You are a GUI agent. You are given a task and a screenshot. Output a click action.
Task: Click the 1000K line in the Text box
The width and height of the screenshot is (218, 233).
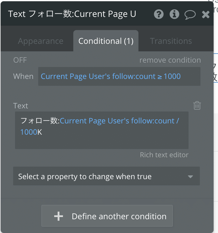tap(31, 132)
